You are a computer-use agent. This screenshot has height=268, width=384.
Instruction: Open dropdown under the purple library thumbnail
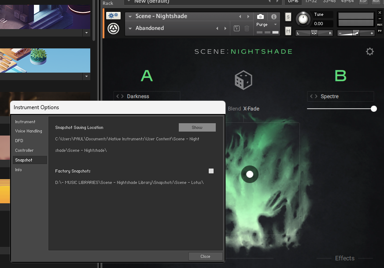tap(86, 33)
